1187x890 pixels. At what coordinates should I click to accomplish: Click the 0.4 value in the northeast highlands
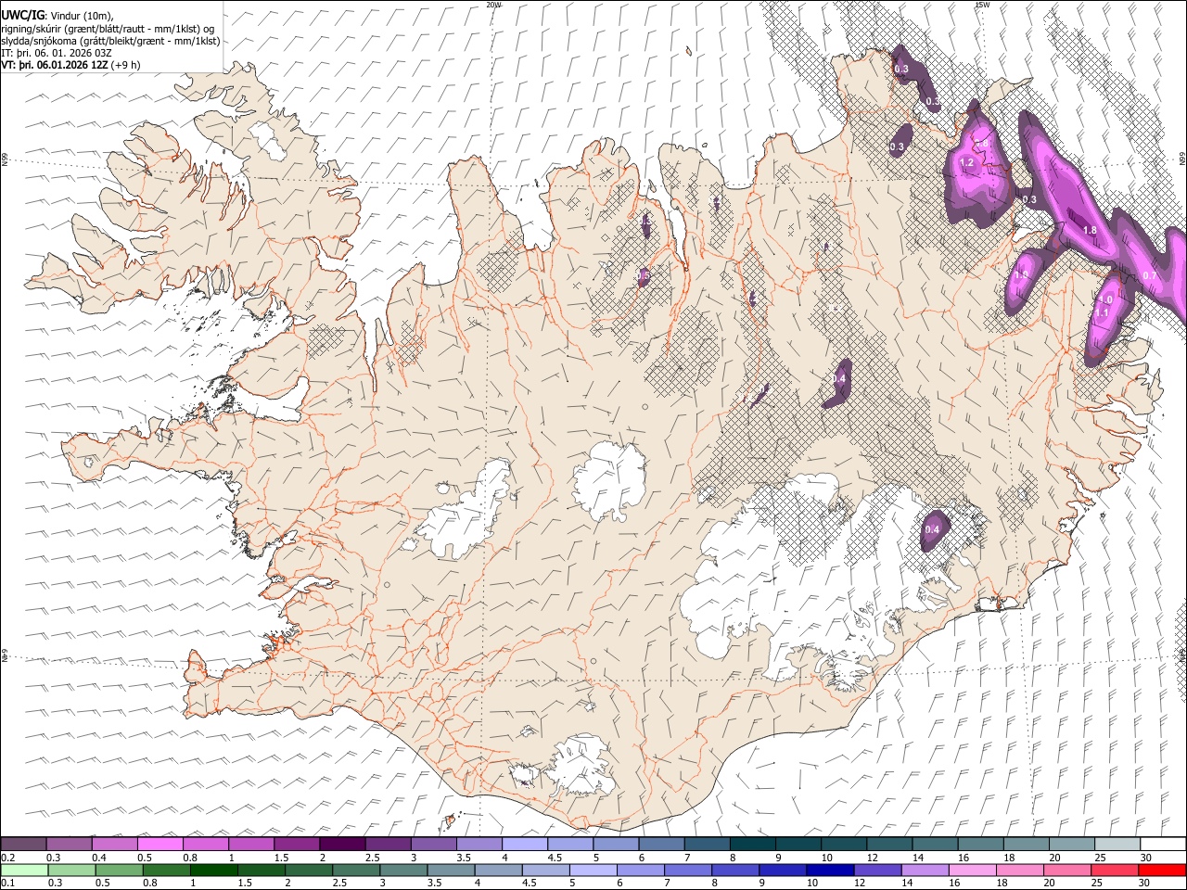(x=839, y=379)
